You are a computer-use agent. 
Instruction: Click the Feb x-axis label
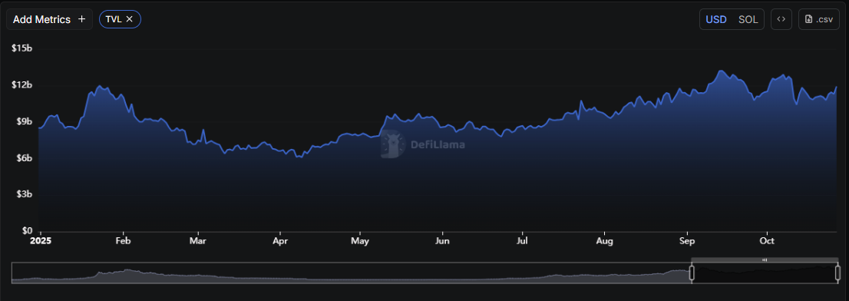click(124, 241)
